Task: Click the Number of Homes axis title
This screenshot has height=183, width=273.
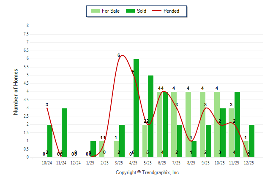Action: pyautogui.click(x=16, y=91)
